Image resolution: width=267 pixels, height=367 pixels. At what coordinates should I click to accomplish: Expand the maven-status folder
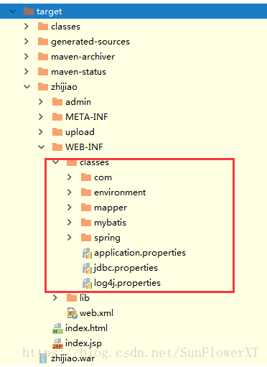point(27,72)
